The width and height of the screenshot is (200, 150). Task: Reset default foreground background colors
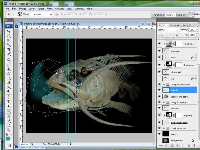click(7, 135)
